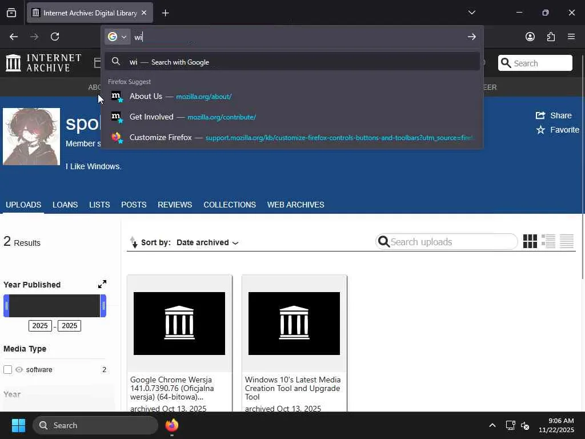The width and height of the screenshot is (585, 439).
Task: Choose the About Us mozilla.org suggestion
Action: point(292,96)
